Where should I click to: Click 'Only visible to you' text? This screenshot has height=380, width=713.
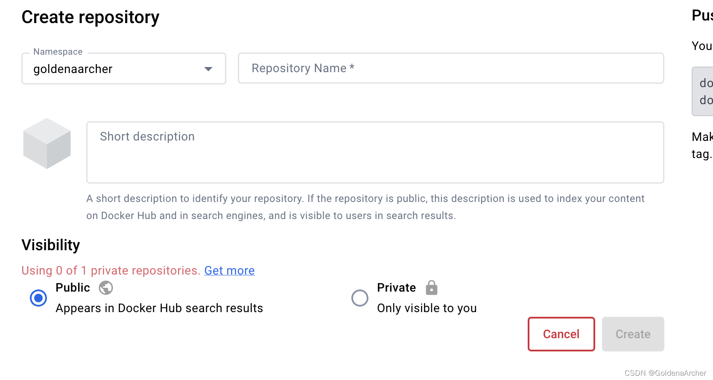click(x=427, y=308)
